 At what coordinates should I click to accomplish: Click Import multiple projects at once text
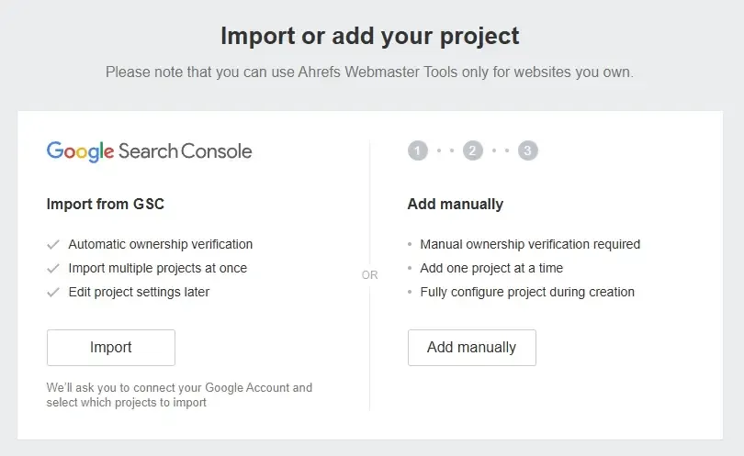[158, 268]
